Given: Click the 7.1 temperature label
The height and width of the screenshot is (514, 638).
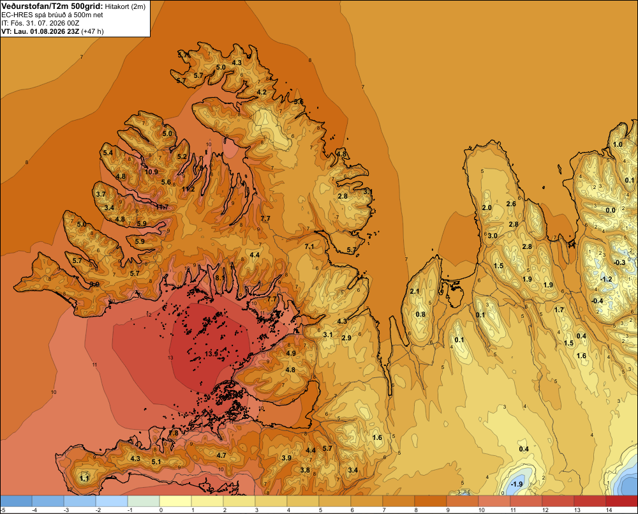Looking at the screenshot, I should point(309,246).
